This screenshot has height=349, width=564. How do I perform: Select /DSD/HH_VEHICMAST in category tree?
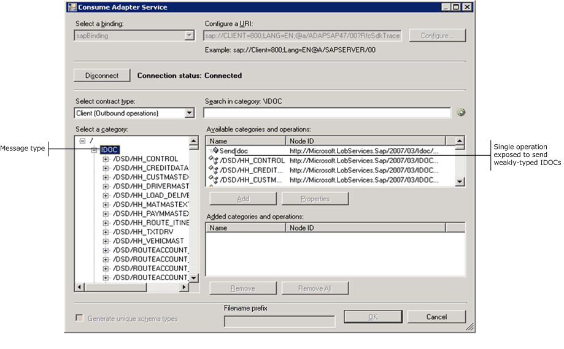(x=148, y=241)
